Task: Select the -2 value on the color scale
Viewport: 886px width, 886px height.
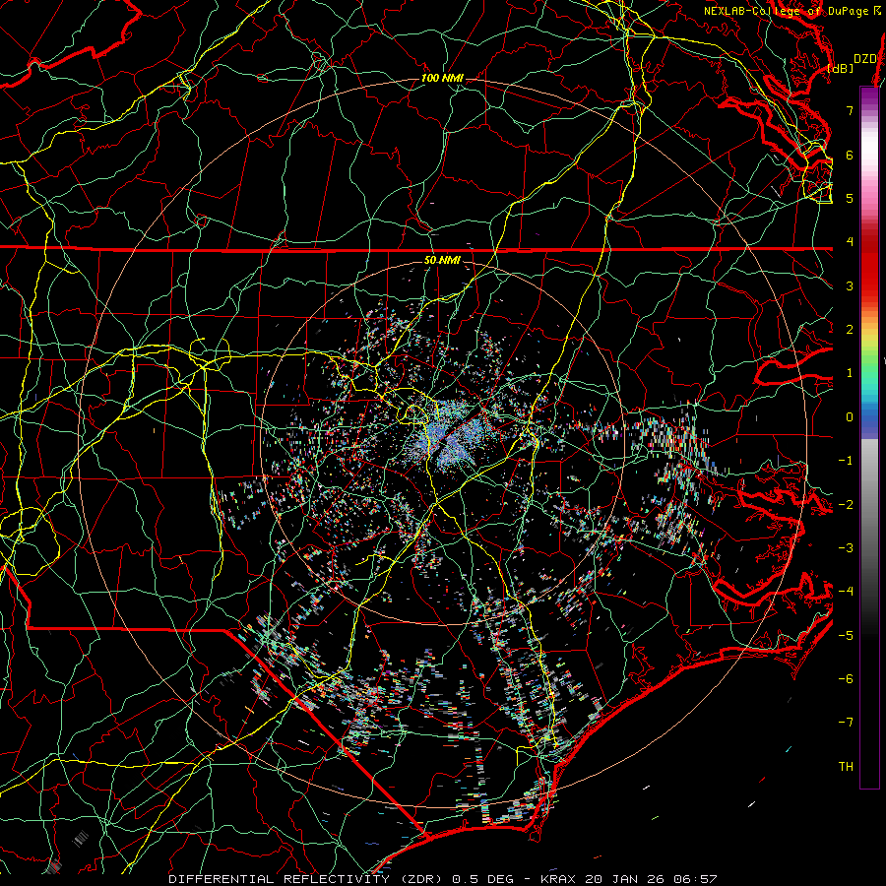Action: [846, 505]
